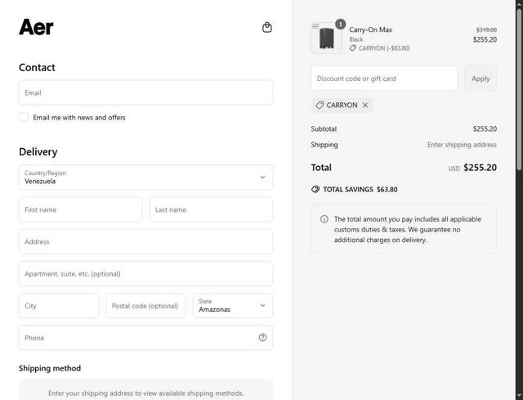Click the USD $255.20 total amount
This screenshot has width=523, height=400.
[472, 168]
